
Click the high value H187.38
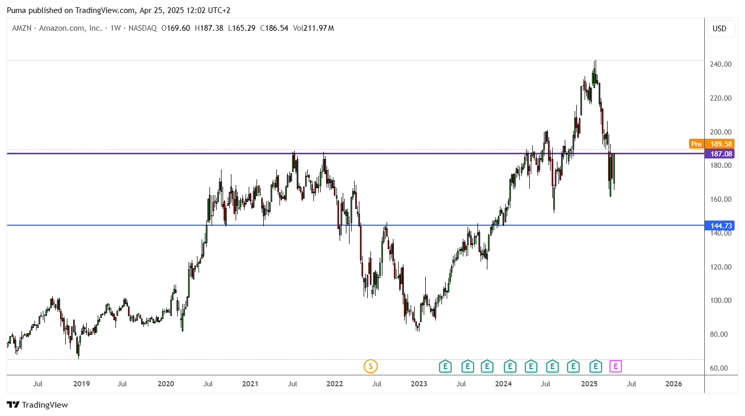[209, 28]
